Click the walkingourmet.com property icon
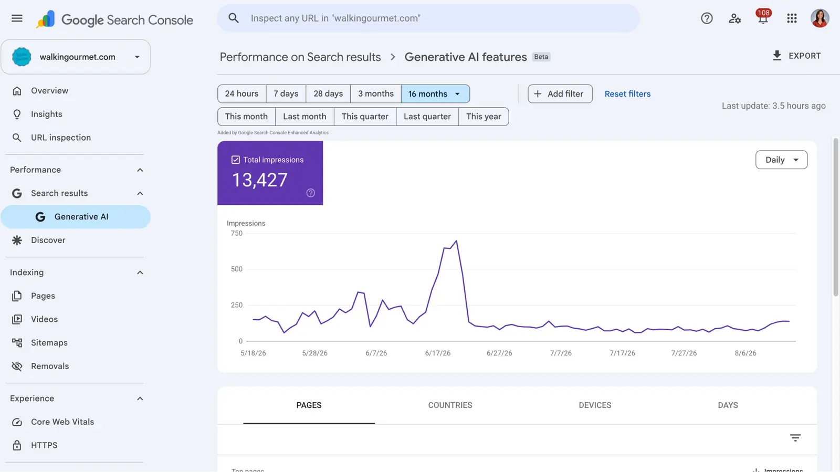The height and width of the screenshot is (472, 840). click(x=22, y=57)
